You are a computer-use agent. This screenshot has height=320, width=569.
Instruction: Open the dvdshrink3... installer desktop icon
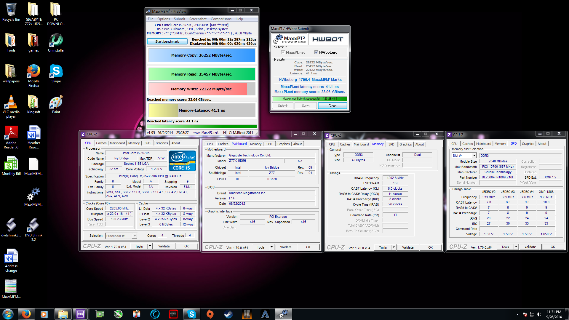pyautogui.click(x=11, y=228)
